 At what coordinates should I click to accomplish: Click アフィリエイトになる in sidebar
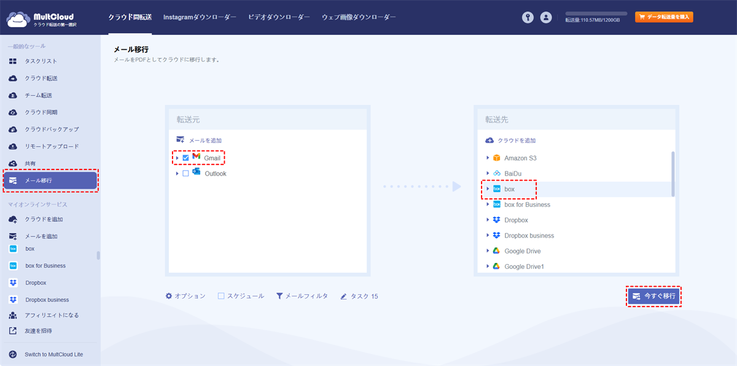[x=52, y=315]
